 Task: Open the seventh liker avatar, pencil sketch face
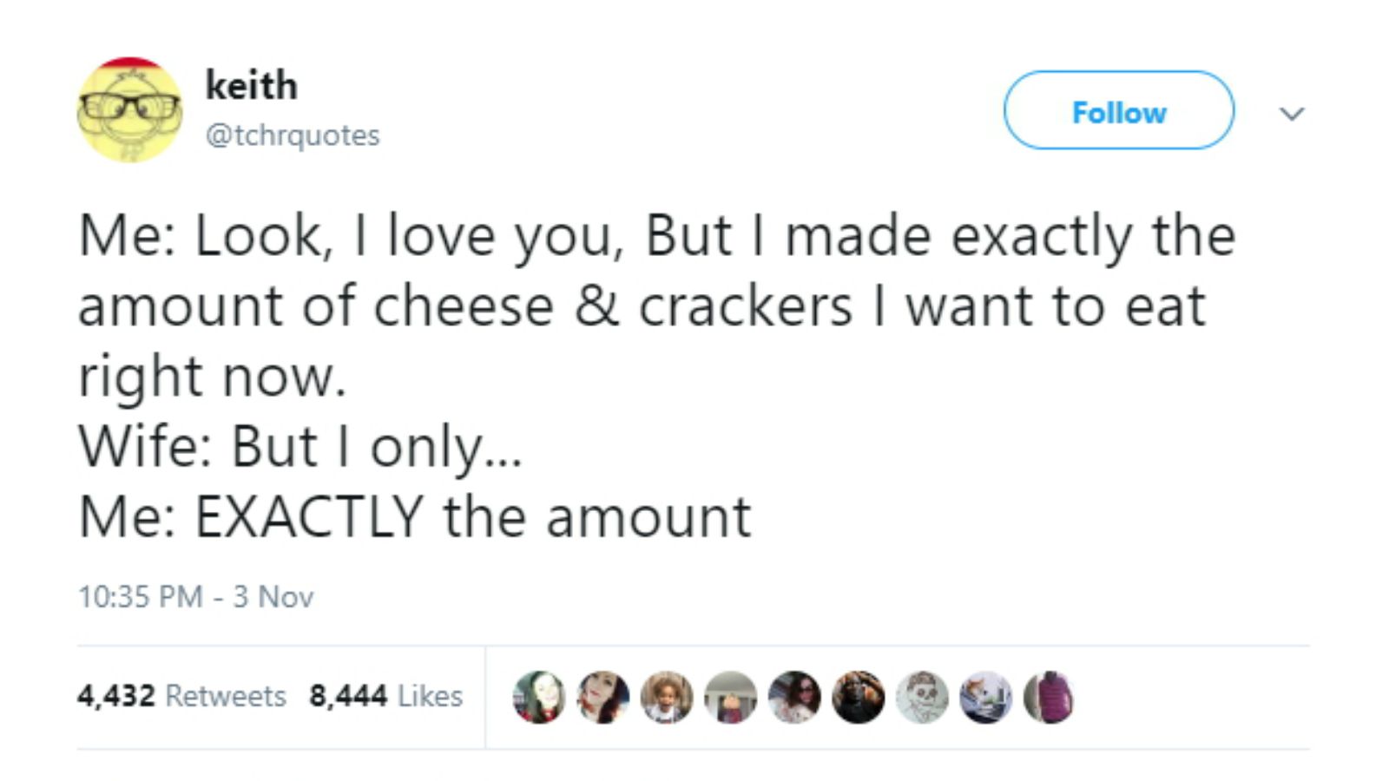pyautogui.click(x=922, y=697)
